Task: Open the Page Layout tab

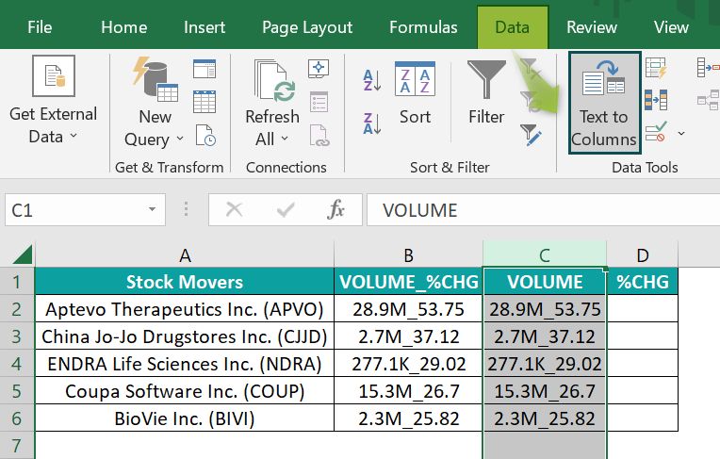Action: (307, 27)
